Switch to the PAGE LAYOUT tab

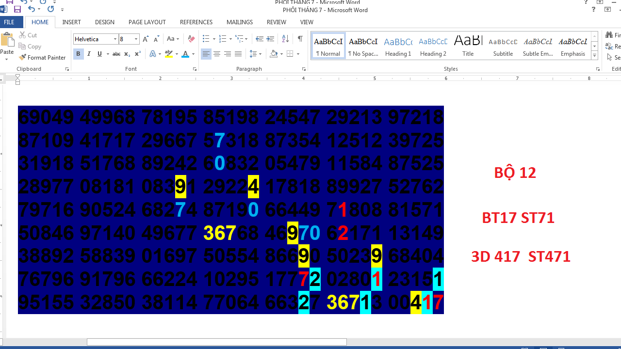(147, 22)
